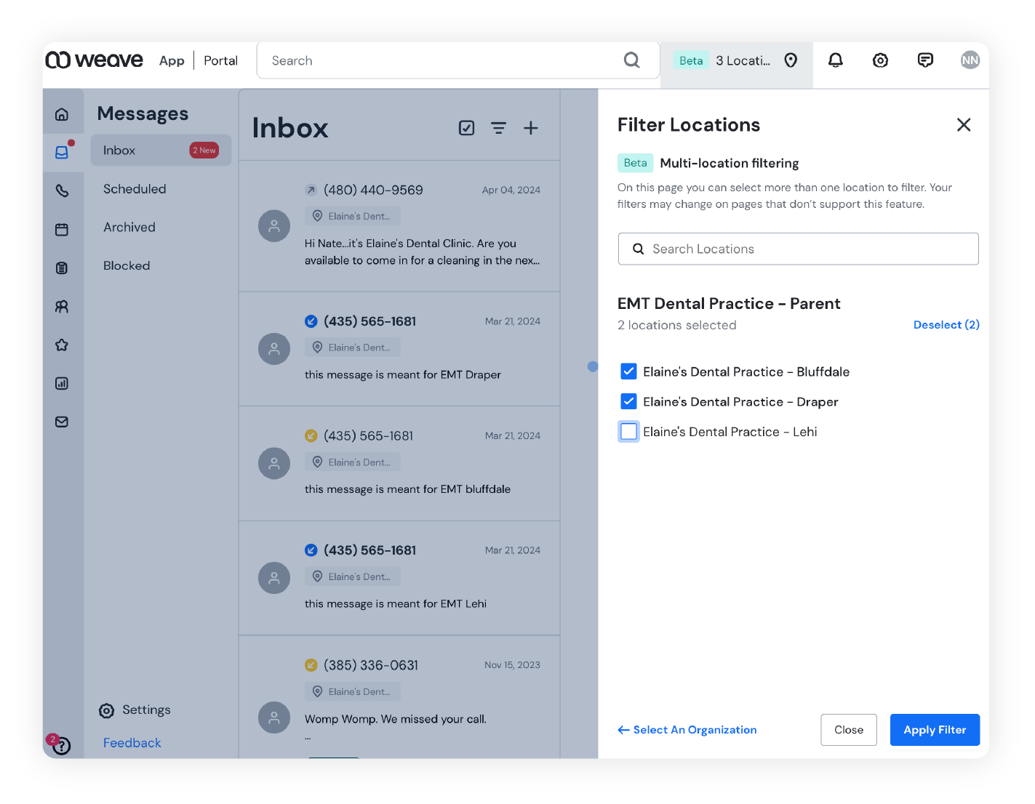Open the reviews star sidebar icon

(62, 345)
